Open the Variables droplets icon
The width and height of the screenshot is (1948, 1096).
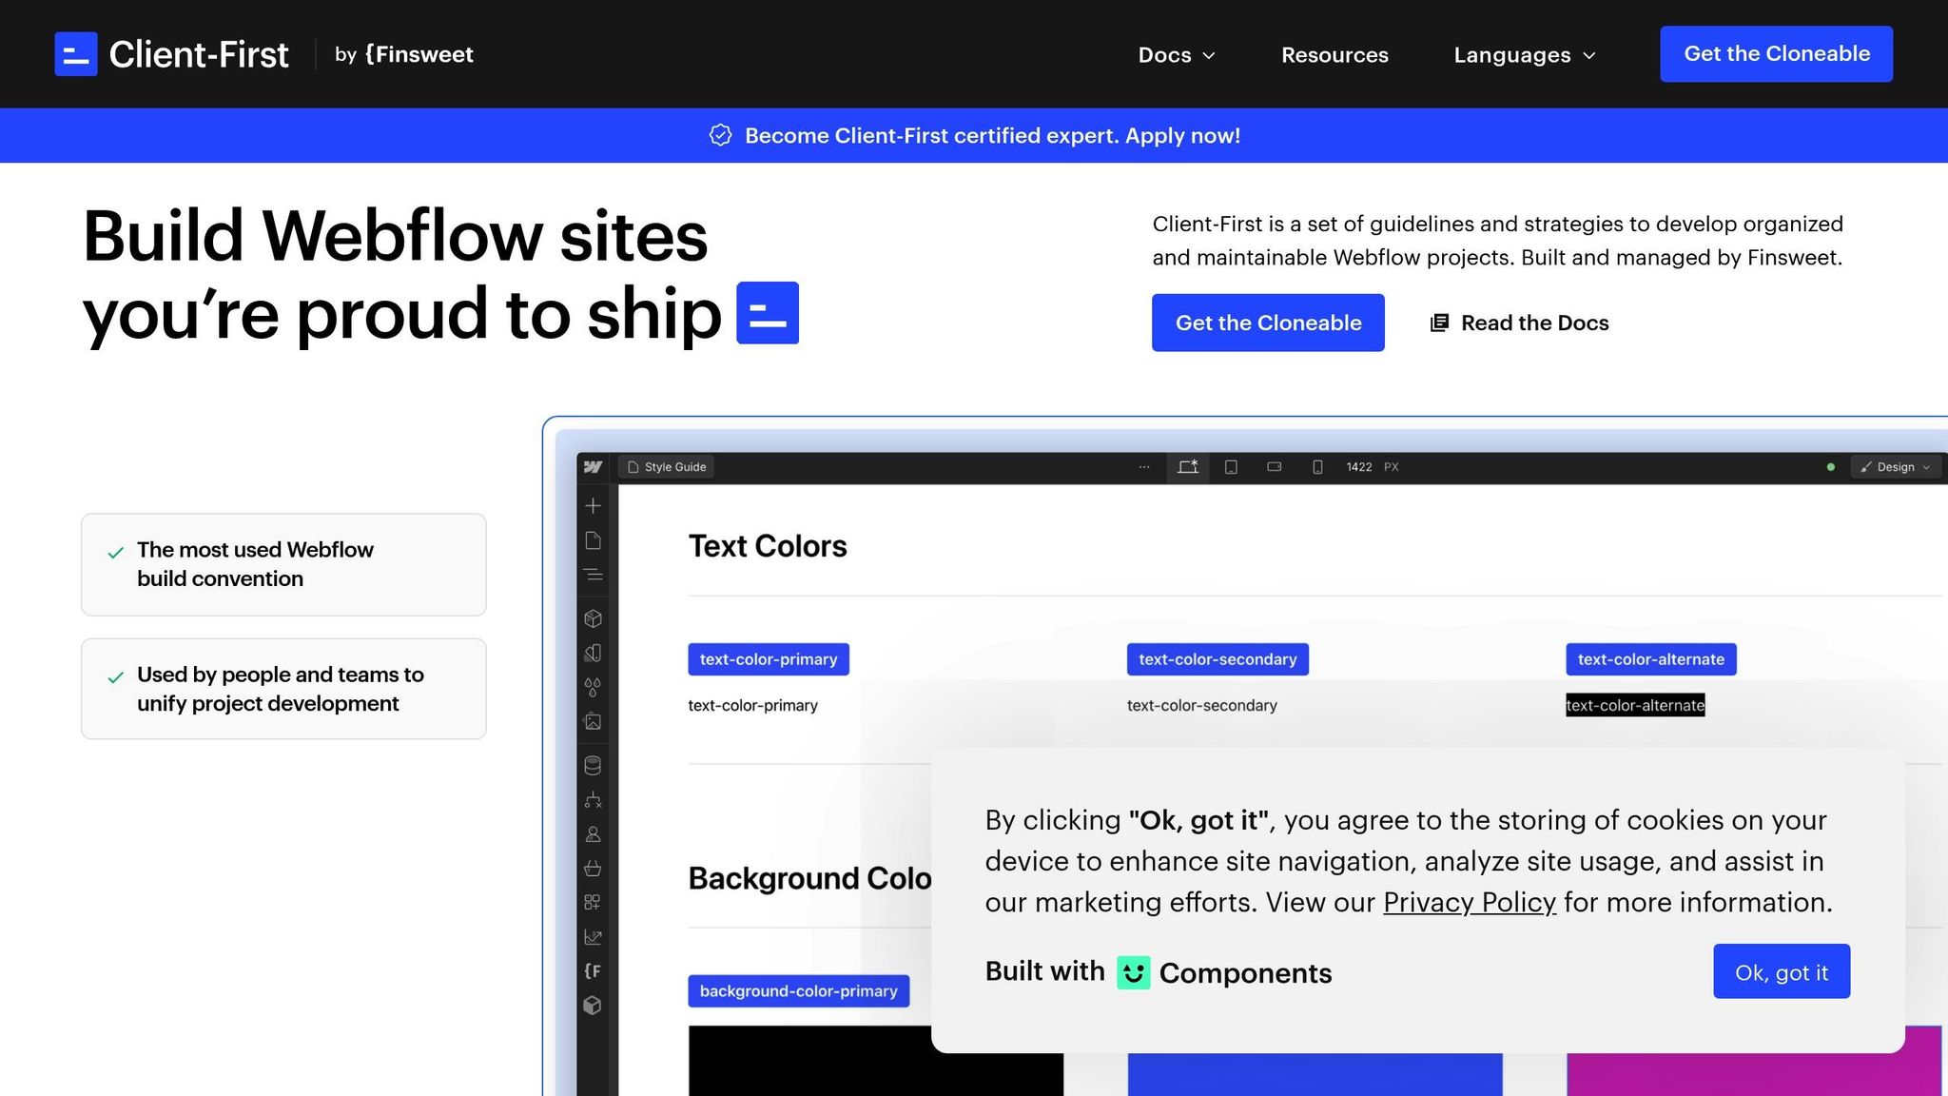(x=593, y=687)
